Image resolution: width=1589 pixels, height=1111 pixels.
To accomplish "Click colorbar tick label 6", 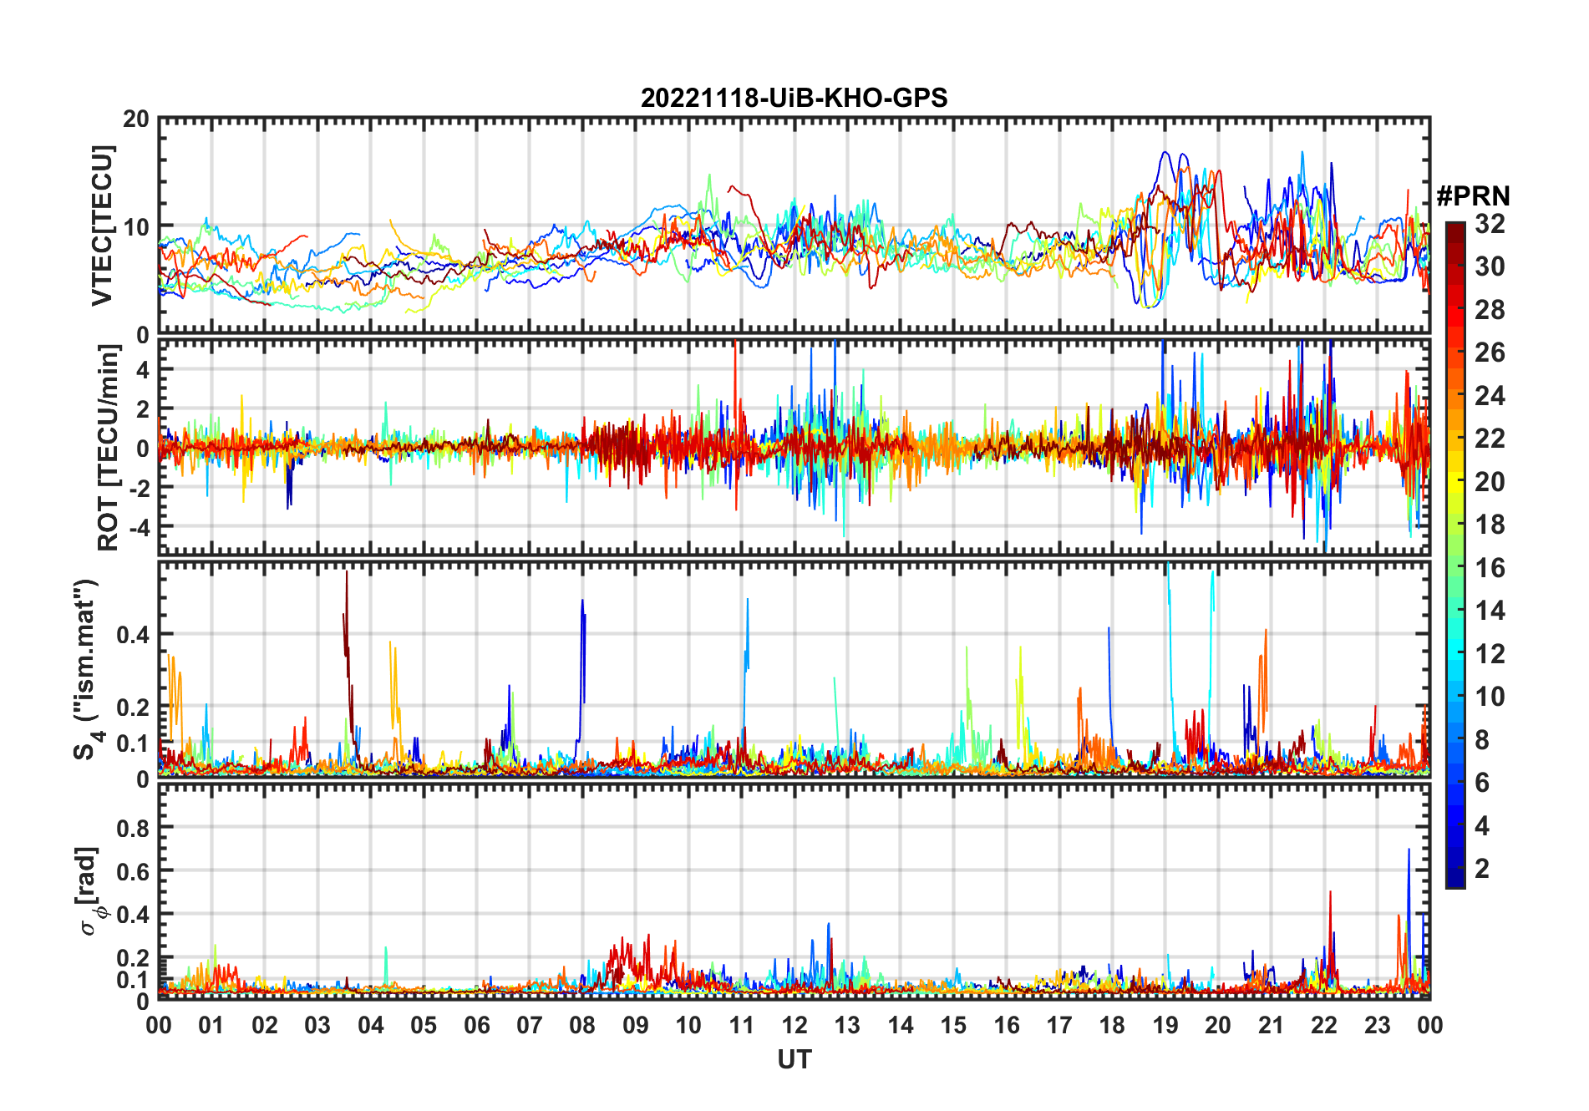I will (1482, 782).
